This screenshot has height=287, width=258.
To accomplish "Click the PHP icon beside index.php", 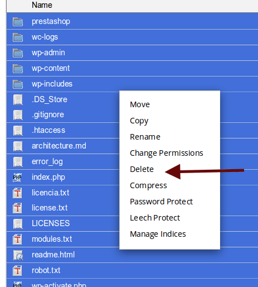I will tap(17, 177).
